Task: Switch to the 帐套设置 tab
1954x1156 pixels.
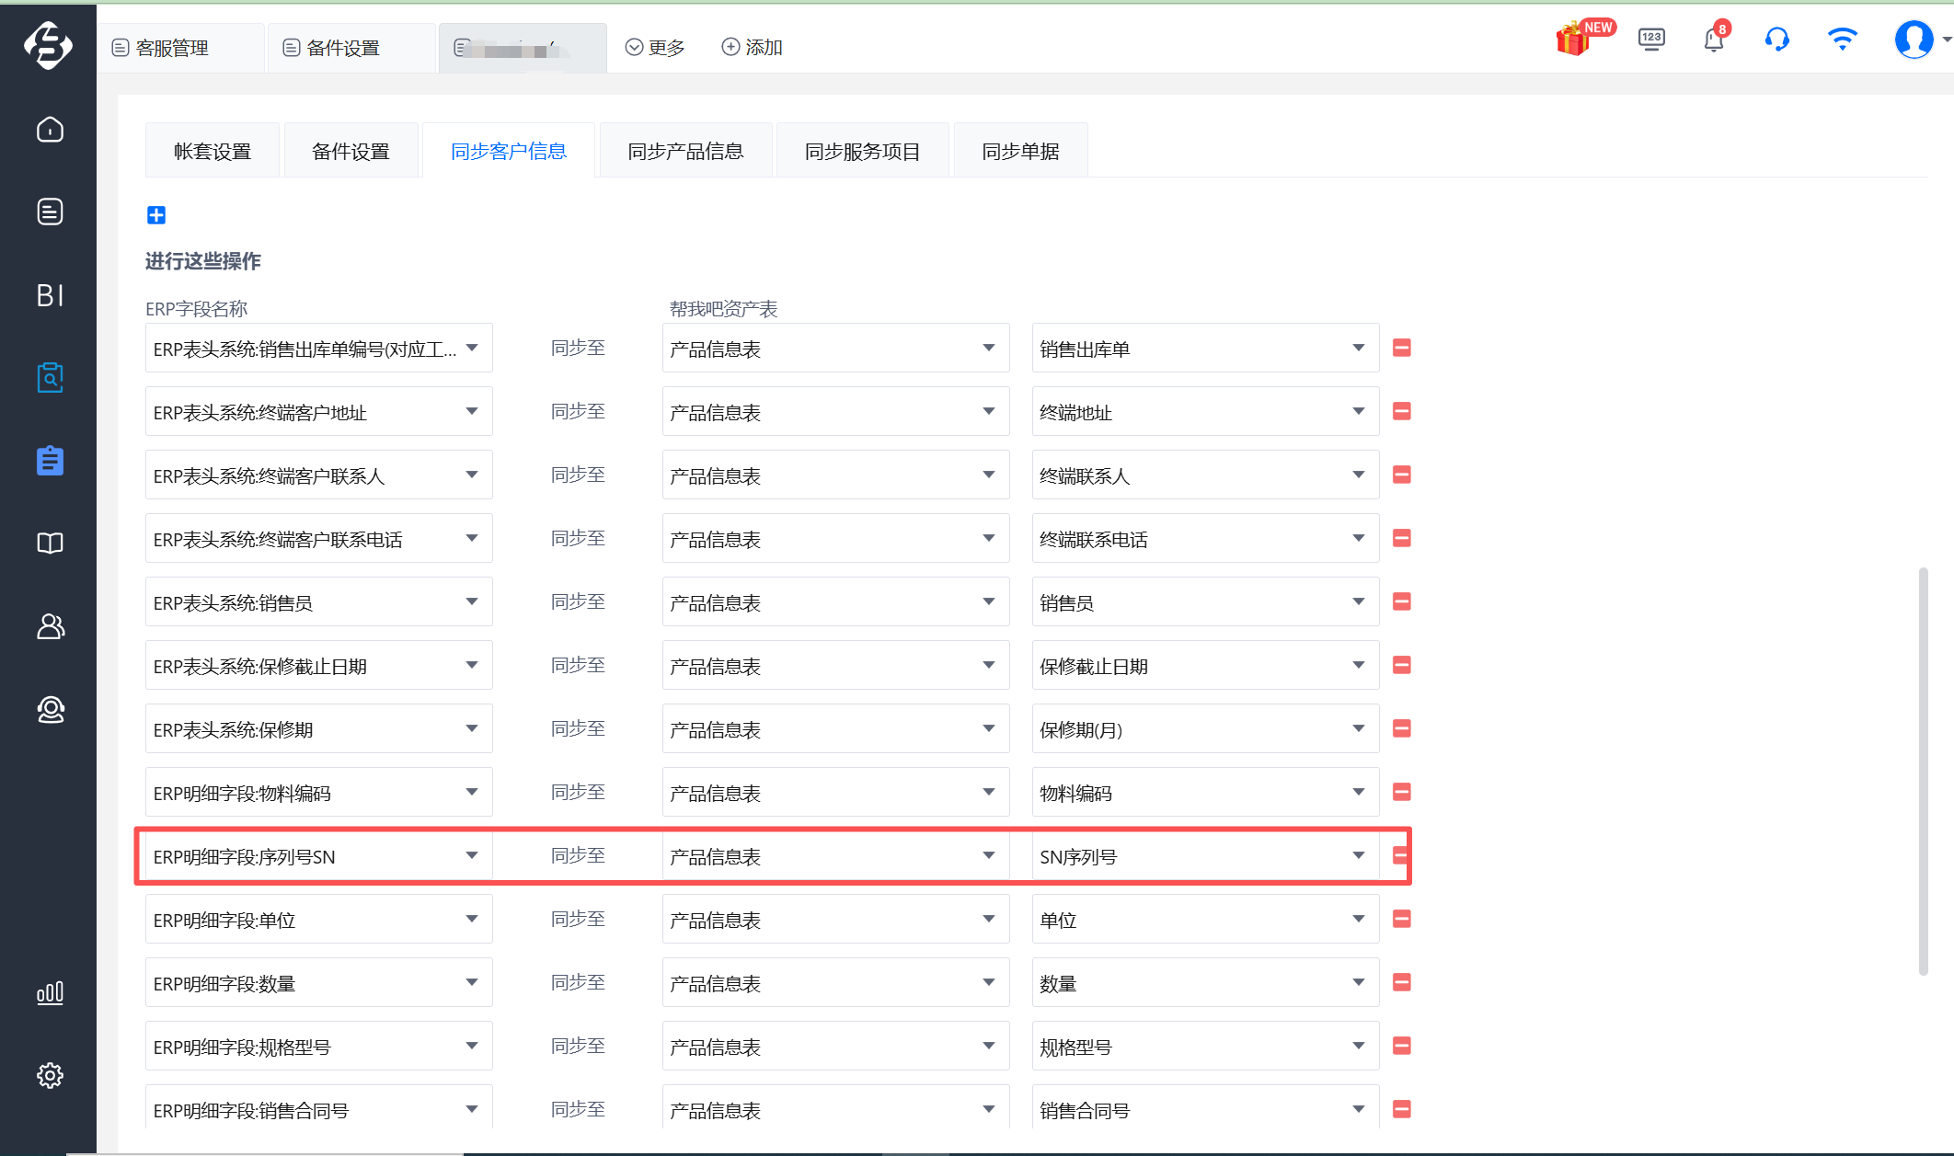Action: 213,151
